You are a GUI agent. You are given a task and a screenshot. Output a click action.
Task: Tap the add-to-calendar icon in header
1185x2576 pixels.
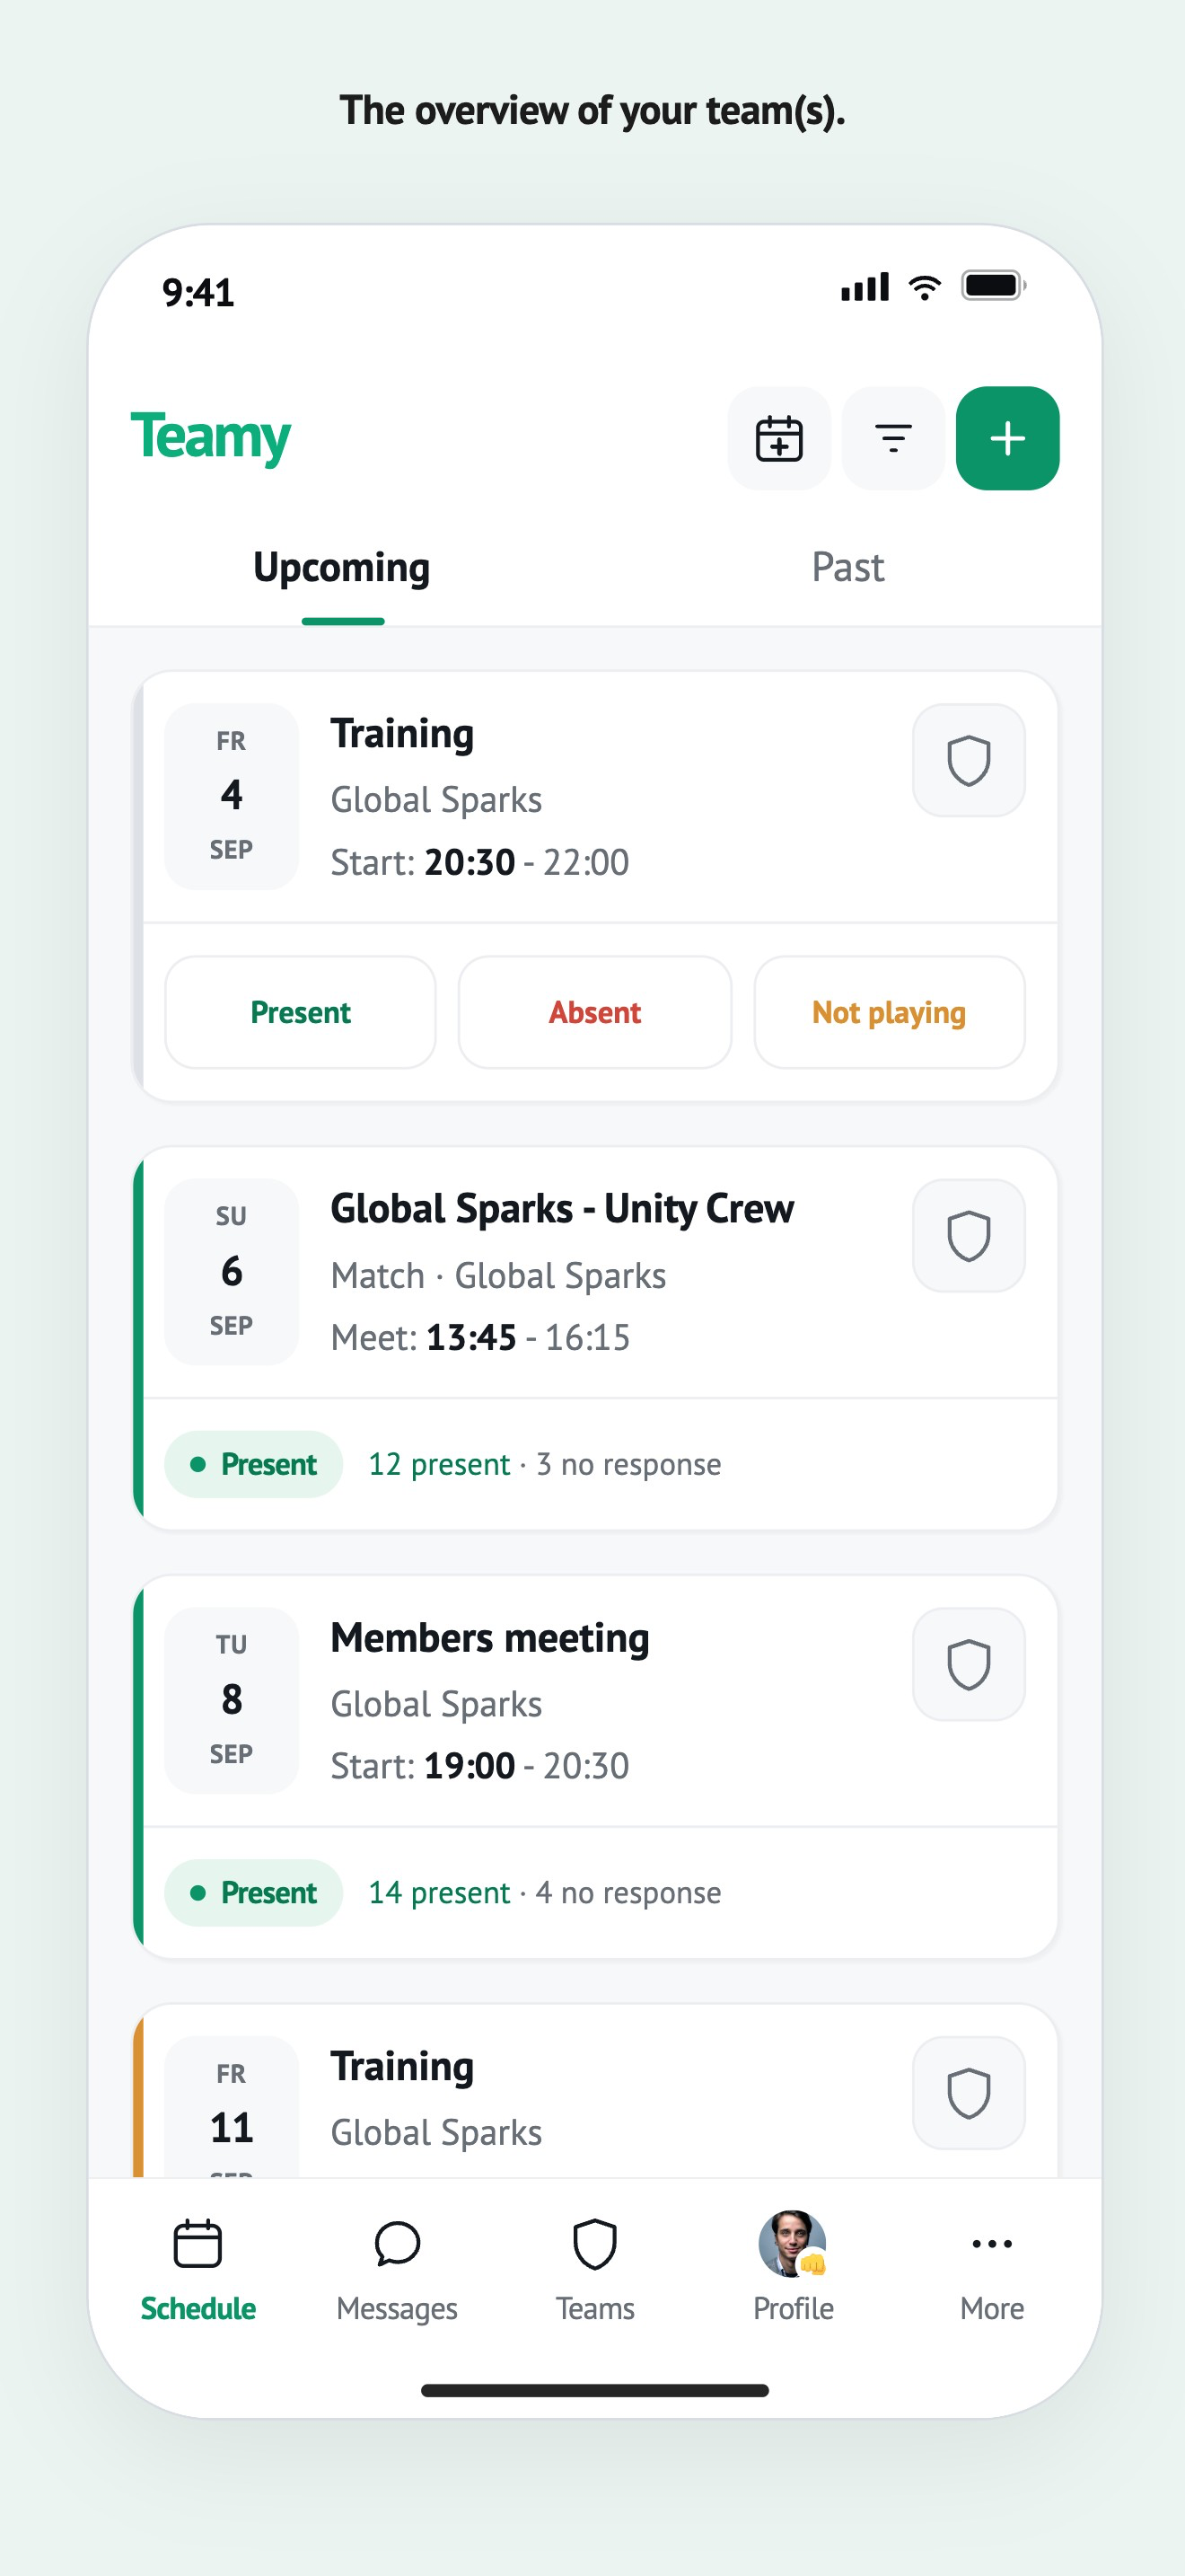778,438
